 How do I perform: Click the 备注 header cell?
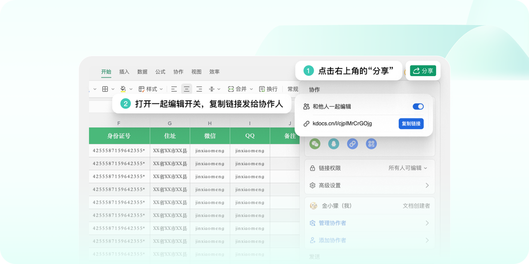pos(285,136)
